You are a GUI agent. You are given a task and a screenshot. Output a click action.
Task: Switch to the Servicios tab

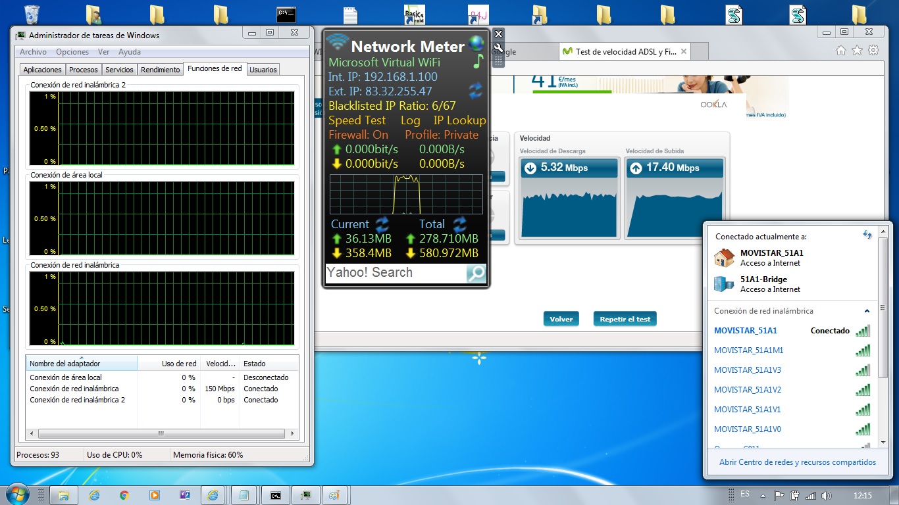pos(119,70)
